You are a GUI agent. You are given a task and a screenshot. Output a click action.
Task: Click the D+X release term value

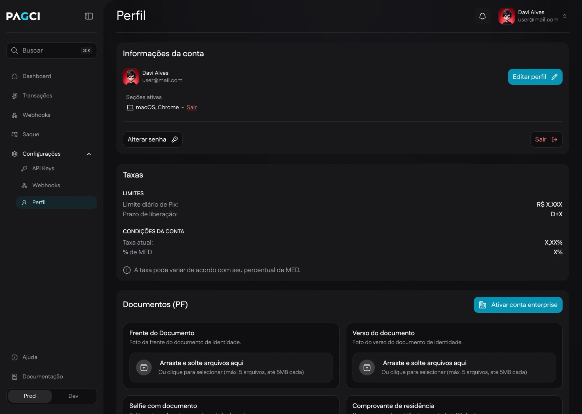pos(557,214)
